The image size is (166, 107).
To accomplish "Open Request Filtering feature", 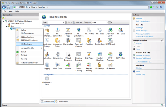I will [x=89, y=67].
